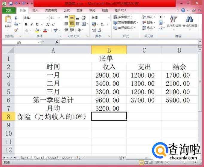
Task: Expand the formula bar chevron
Action: pos(200,42)
